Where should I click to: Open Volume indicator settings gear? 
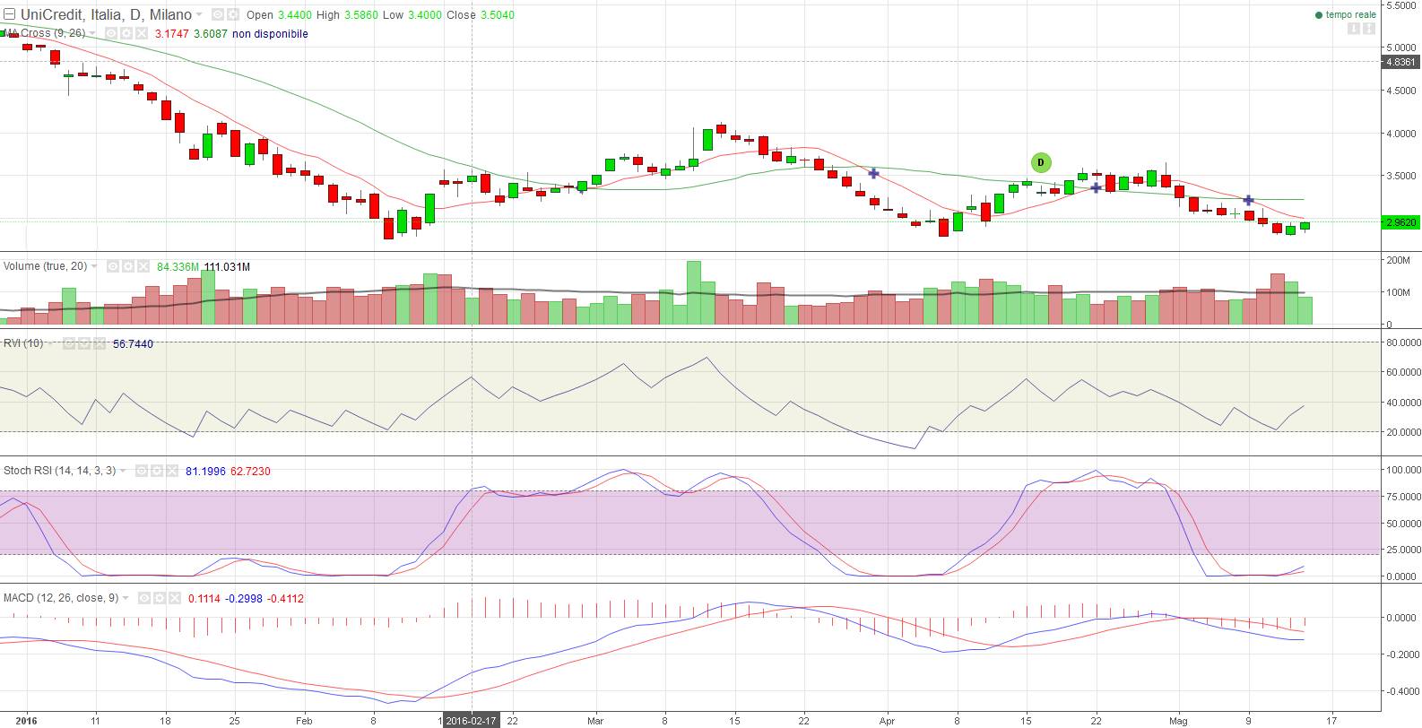point(128,266)
